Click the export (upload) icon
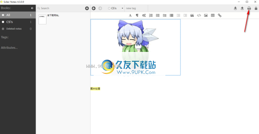 point(242,8)
